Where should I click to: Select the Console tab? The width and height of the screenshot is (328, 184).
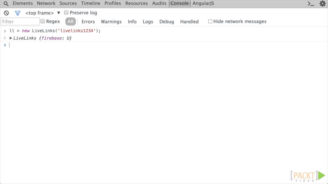click(180, 3)
